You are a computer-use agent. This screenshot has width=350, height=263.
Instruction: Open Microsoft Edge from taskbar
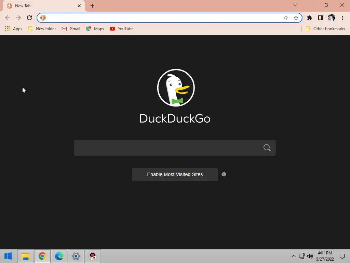[59, 256]
